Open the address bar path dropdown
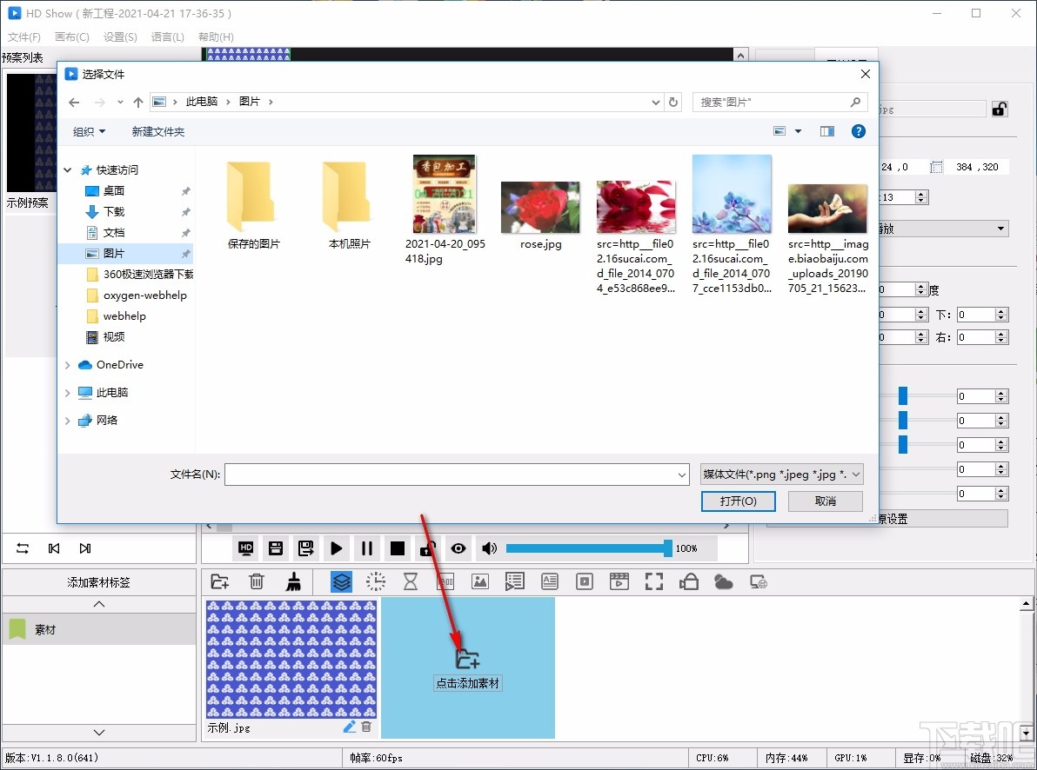 655,102
